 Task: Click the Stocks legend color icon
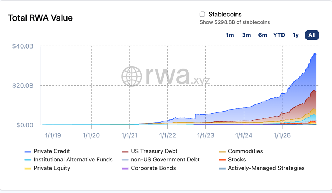[x=222, y=160]
